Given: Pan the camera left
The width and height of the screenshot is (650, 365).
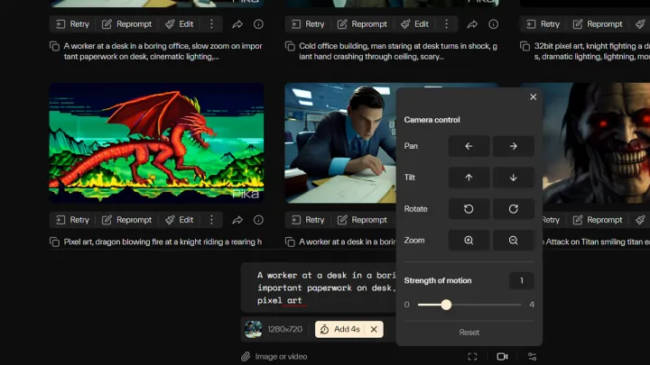Looking at the screenshot, I should (x=469, y=146).
